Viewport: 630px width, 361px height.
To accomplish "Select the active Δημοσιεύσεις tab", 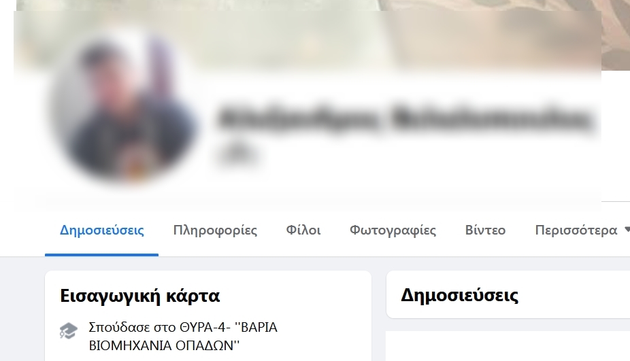I will [101, 230].
